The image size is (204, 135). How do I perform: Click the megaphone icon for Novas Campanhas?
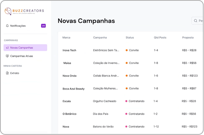(x=7, y=48)
